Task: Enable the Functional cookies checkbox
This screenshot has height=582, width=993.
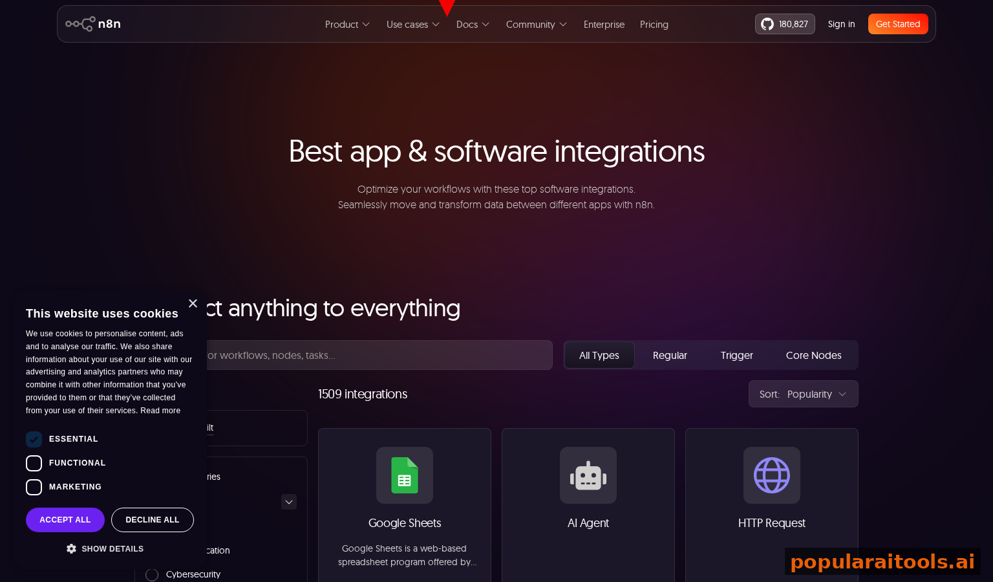Action: [x=34, y=463]
